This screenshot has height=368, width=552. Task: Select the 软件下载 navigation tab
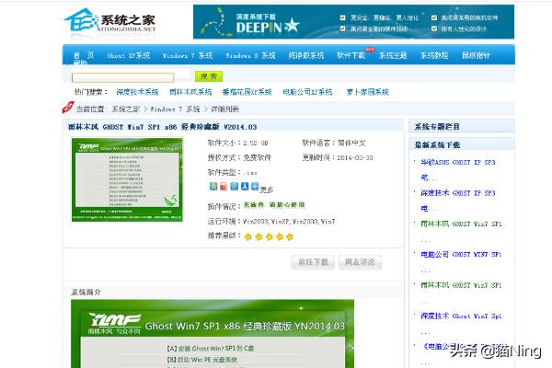click(x=351, y=55)
